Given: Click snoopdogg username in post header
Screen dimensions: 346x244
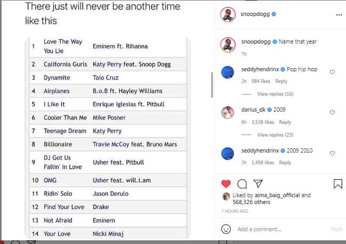Looking at the screenshot, I should coord(255,14).
